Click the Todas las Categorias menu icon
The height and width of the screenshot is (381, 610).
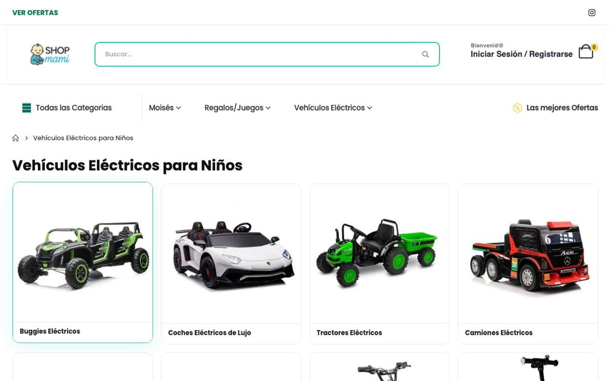(27, 108)
